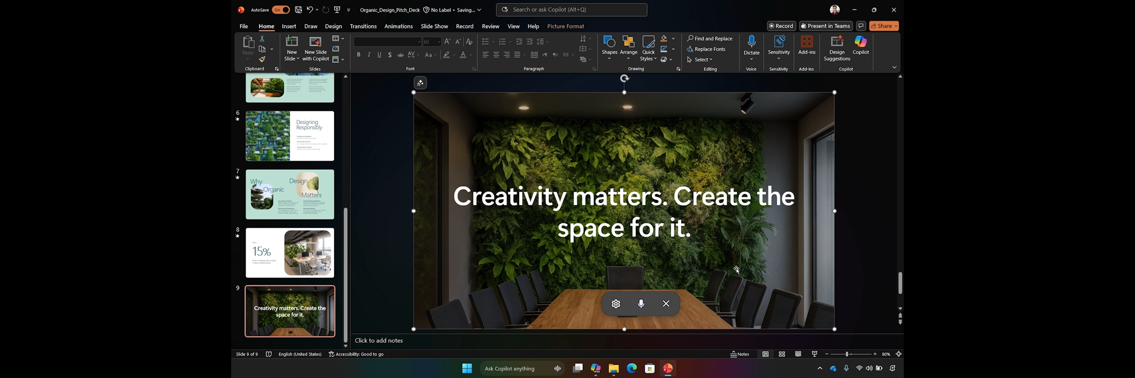Open Design Suggestions in Copilot group
This screenshot has height=378, width=1135.
point(837,48)
